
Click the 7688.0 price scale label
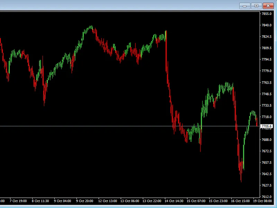tap(266, 140)
